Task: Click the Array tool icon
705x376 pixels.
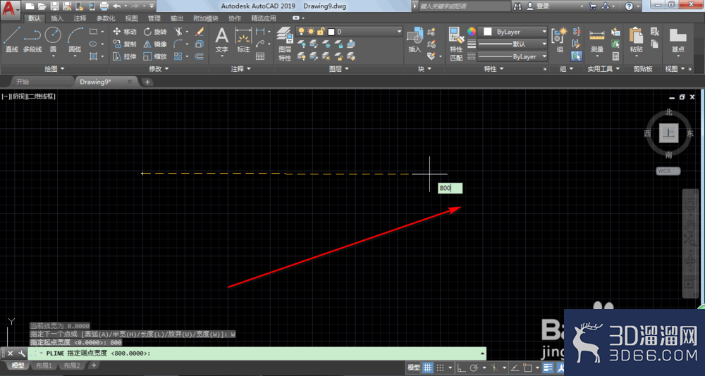Action: coord(178,56)
